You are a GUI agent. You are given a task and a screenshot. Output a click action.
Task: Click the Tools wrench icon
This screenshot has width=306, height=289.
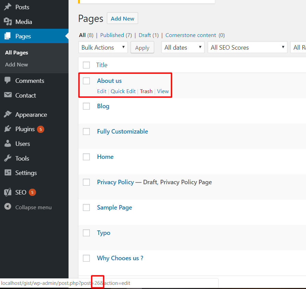pos(8,158)
